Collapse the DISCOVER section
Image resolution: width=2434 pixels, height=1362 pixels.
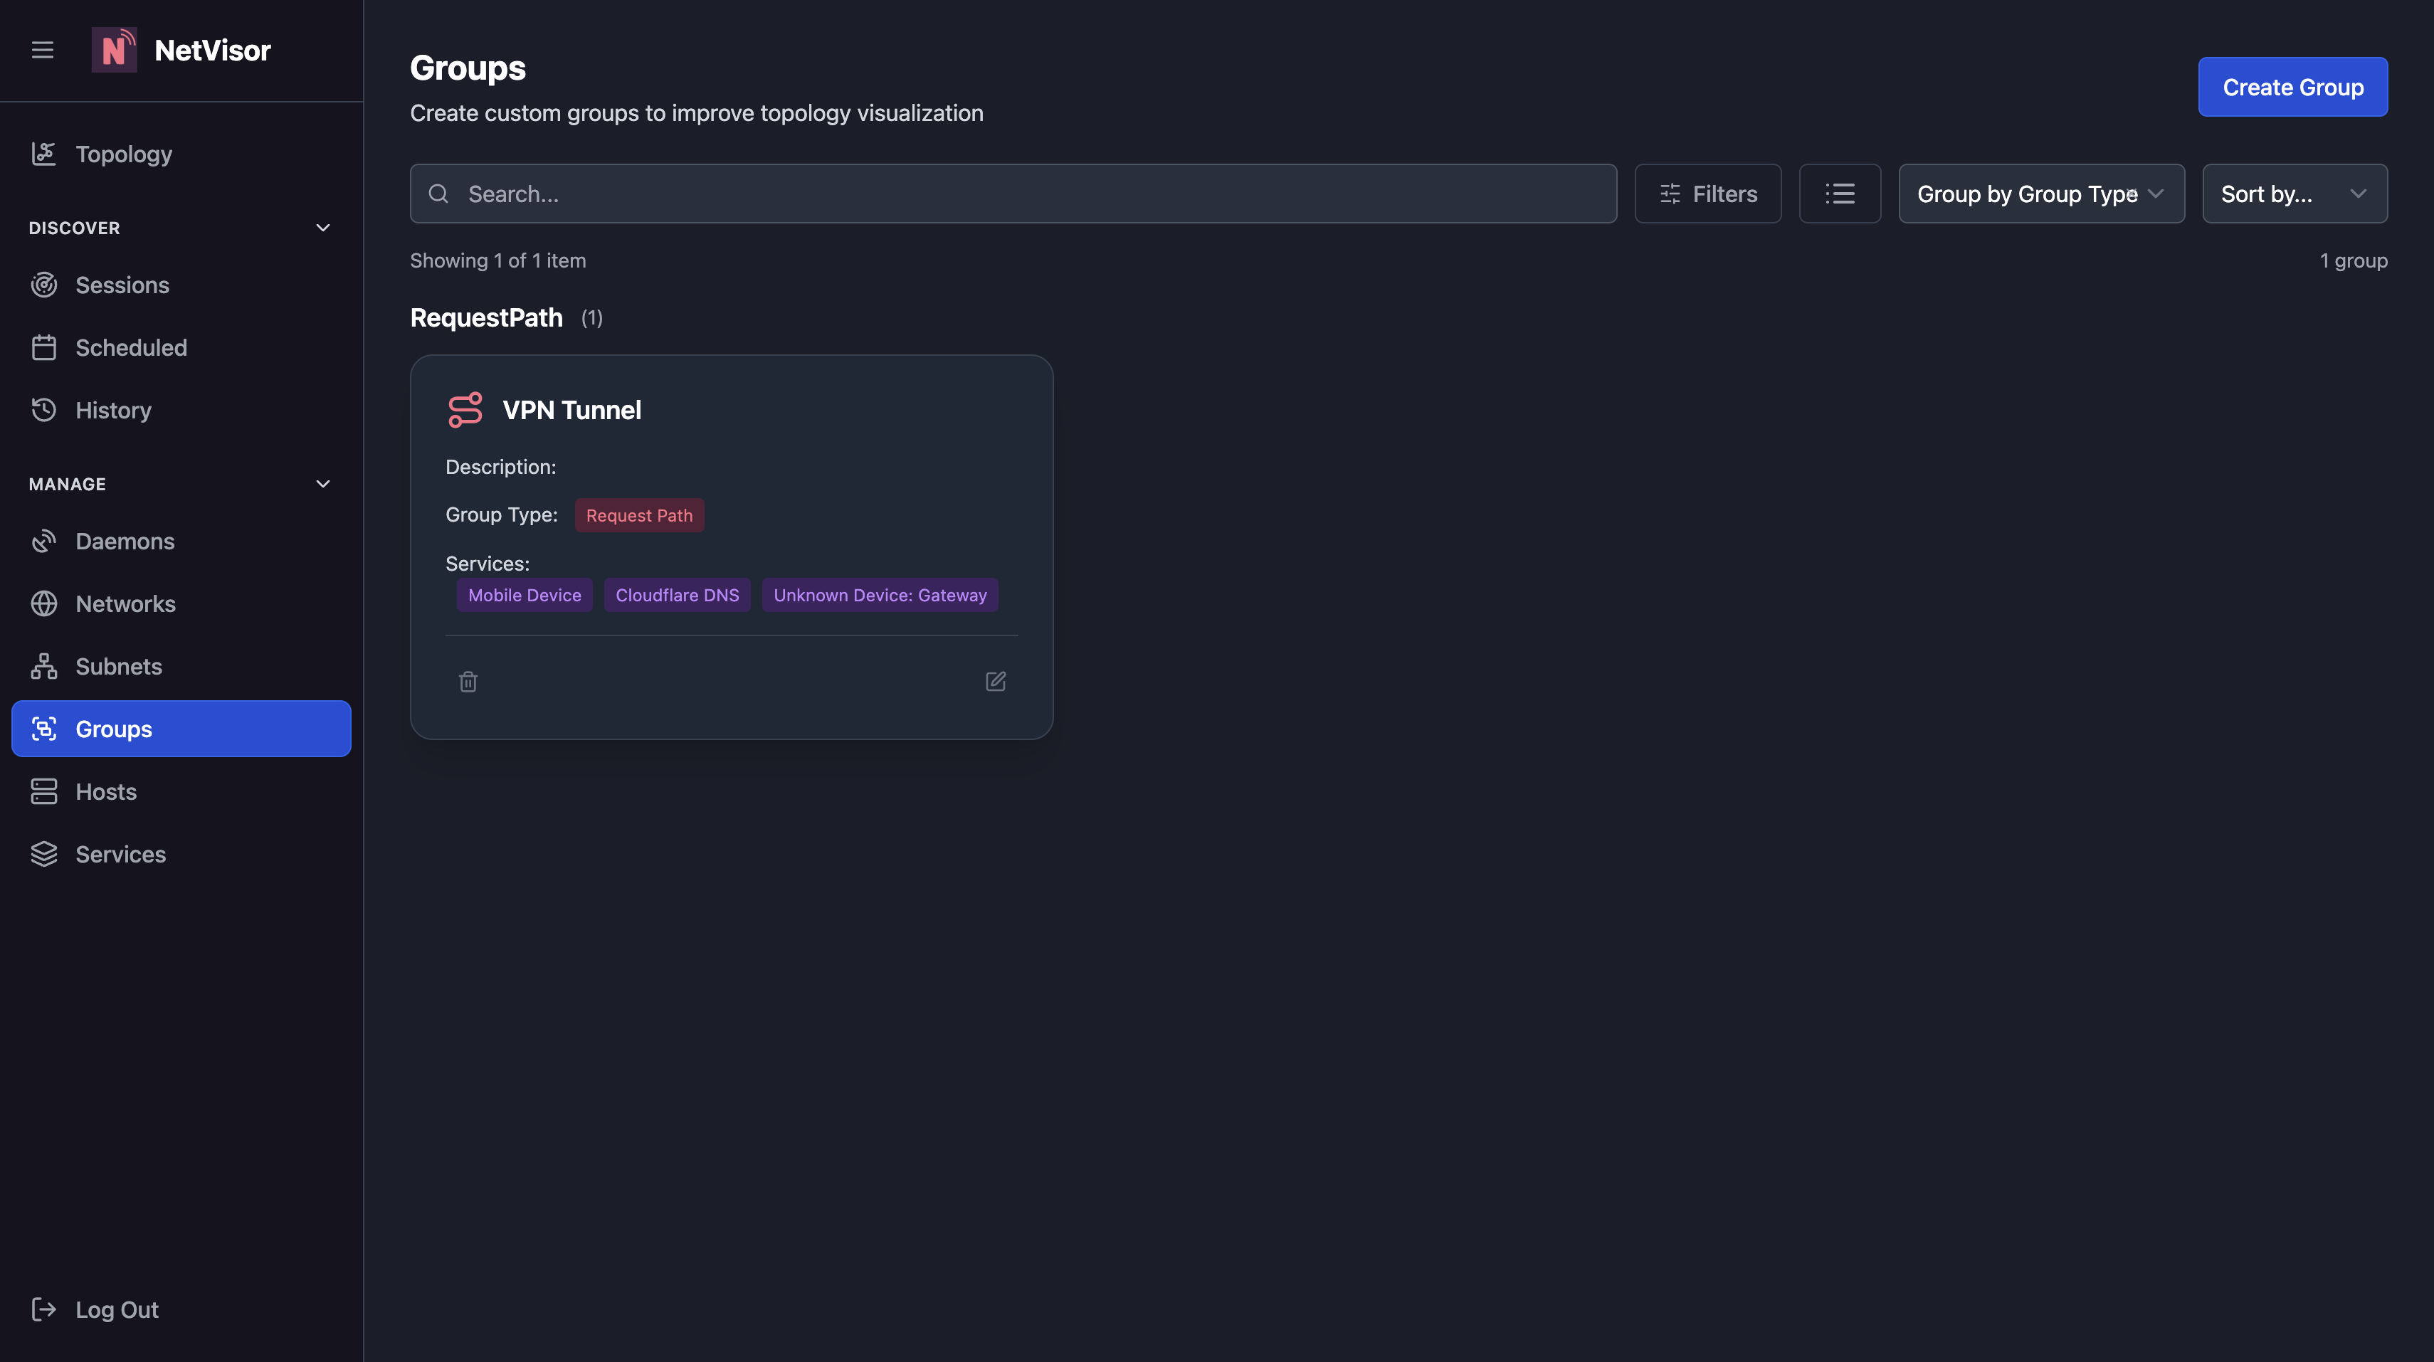[x=322, y=228]
